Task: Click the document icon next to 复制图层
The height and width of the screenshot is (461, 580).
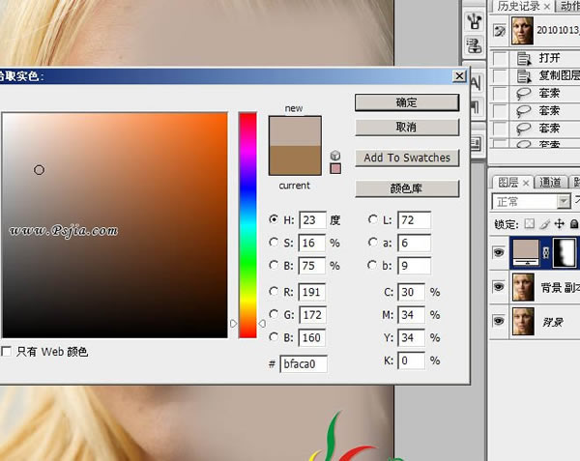Action: pyautogui.click(x=524, y=75)
